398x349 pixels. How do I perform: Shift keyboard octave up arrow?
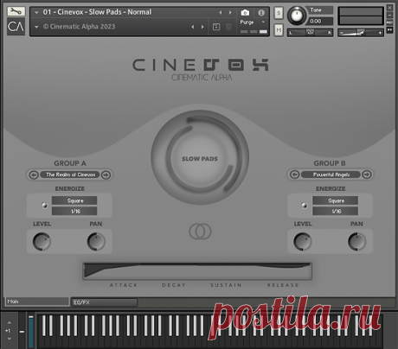[10, 322]
